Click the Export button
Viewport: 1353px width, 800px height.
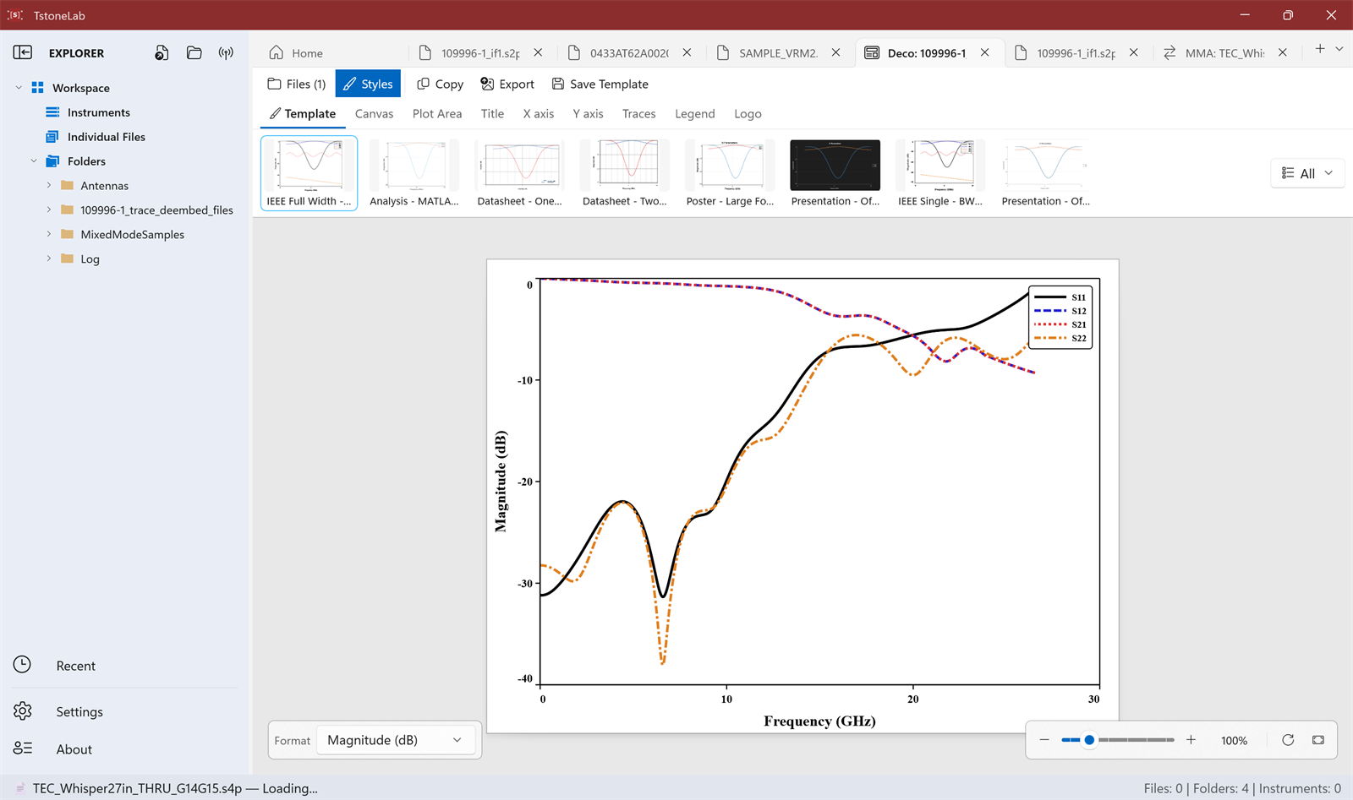click(507, 84)
